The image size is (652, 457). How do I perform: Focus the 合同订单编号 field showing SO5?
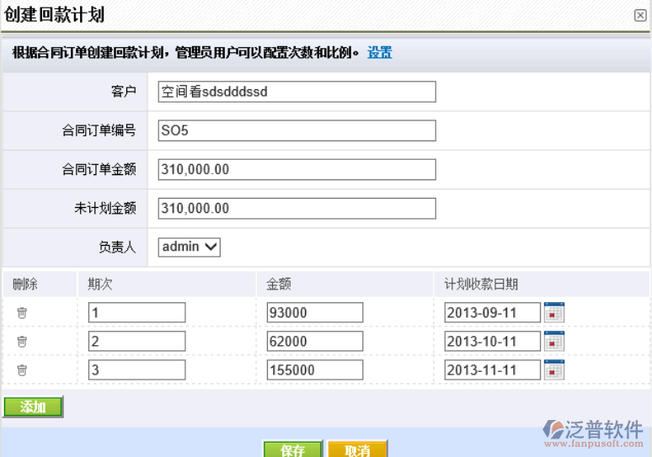[297, 130]
